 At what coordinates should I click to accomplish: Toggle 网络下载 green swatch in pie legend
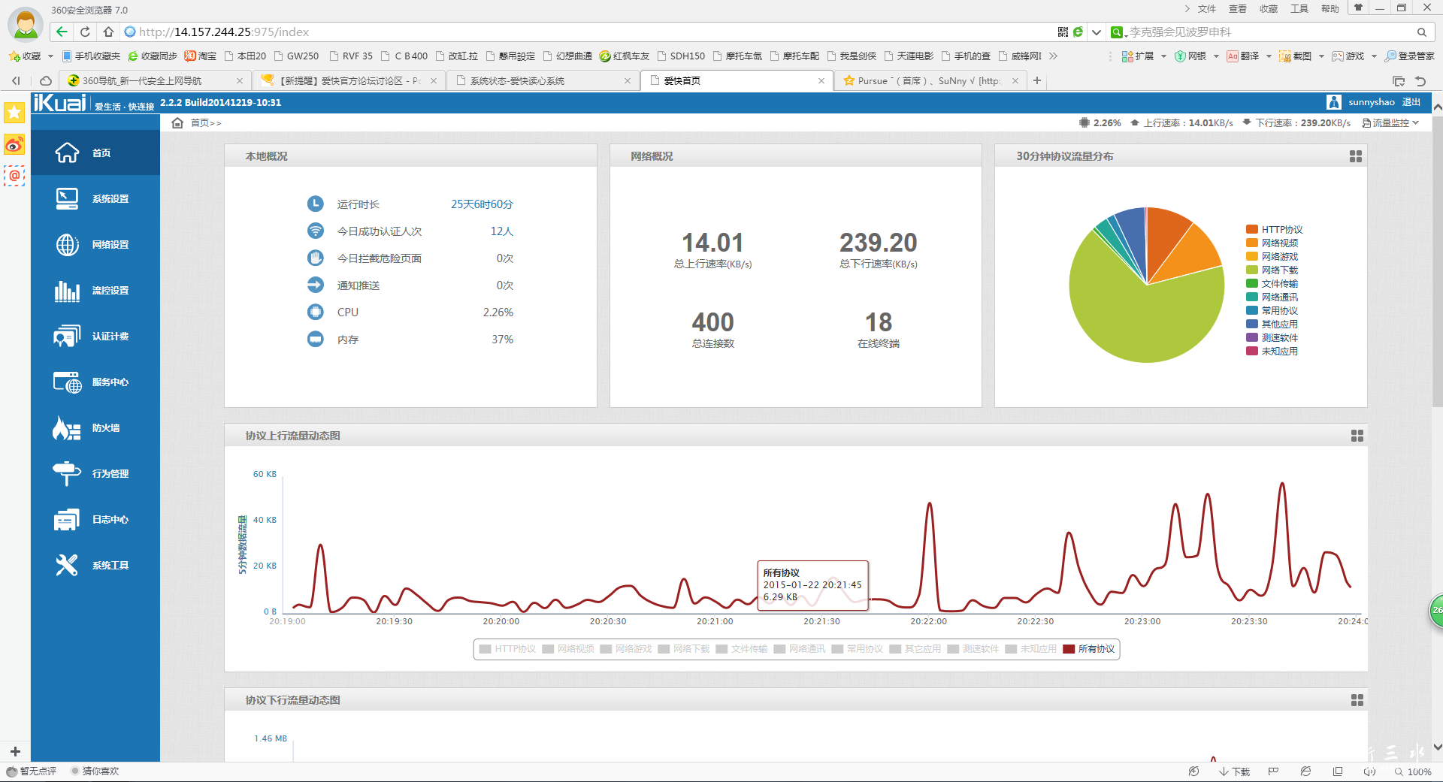(x=1252, y=270)
